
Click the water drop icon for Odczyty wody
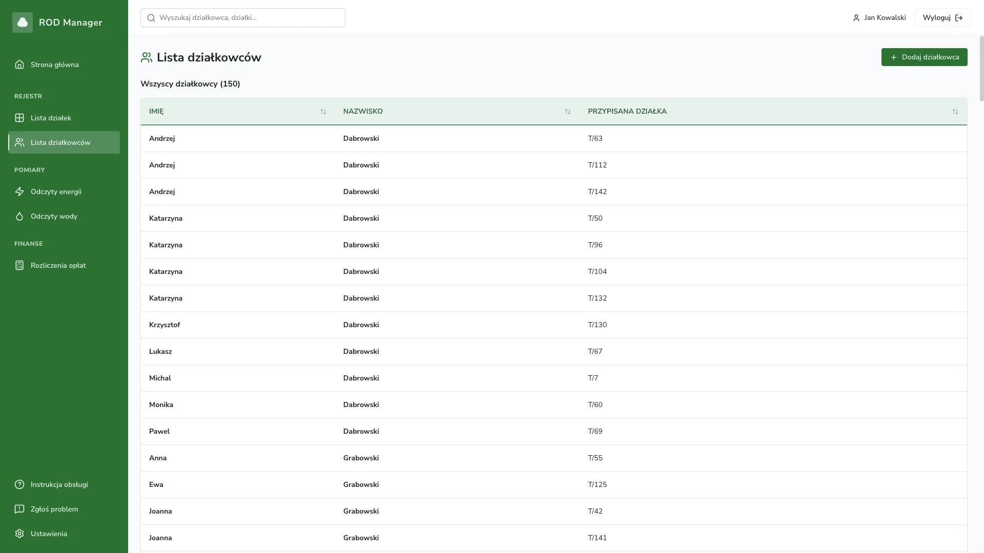click(x=19, y=216)
